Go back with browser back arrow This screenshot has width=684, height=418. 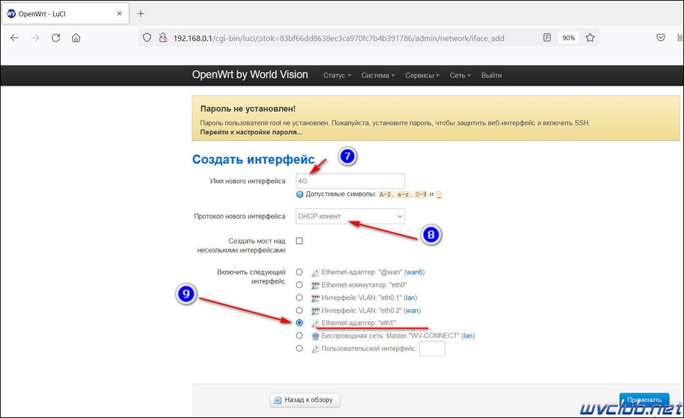15,38
